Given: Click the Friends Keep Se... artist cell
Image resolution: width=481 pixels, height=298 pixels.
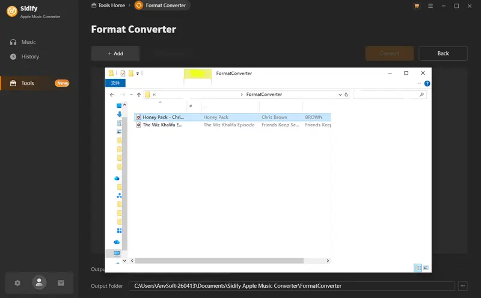Looking at the screenshot, I should tap(280, 125).
